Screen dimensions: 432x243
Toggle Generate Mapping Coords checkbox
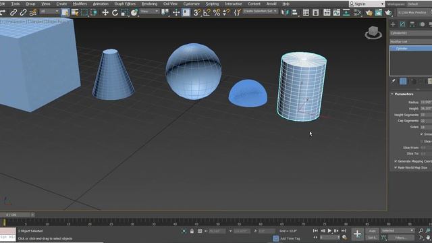(x=396, y=161)
